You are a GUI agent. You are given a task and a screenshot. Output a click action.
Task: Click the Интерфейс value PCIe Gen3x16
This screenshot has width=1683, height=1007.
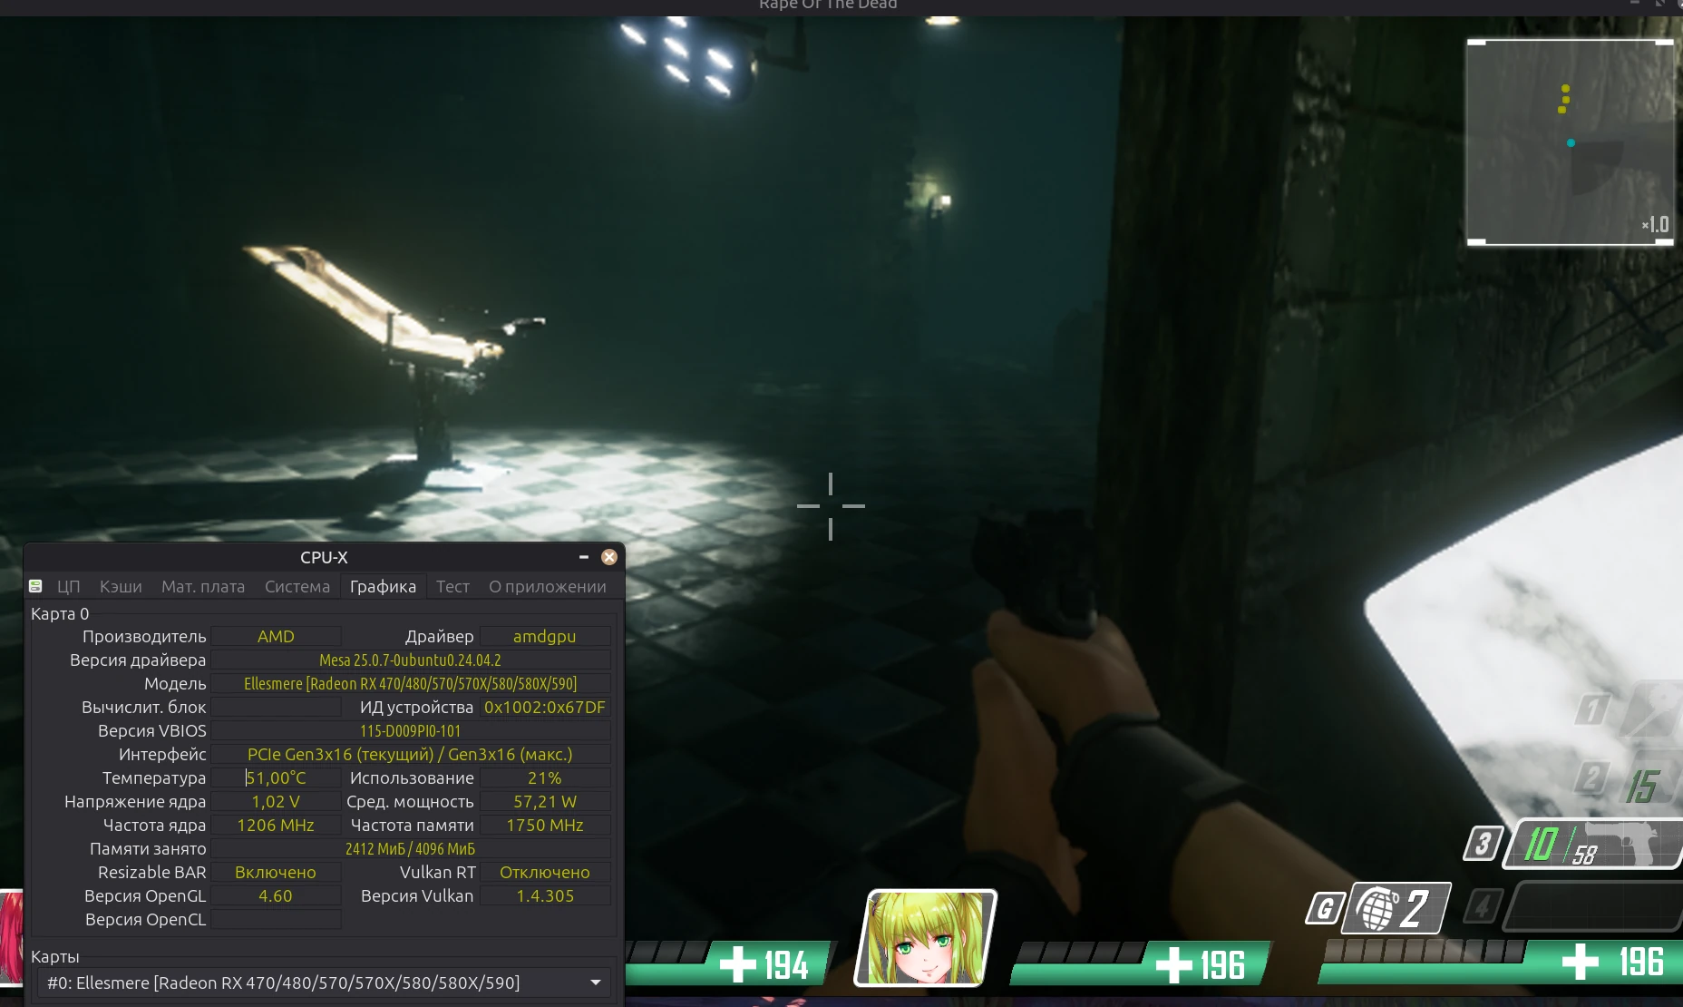click(411, 755)
